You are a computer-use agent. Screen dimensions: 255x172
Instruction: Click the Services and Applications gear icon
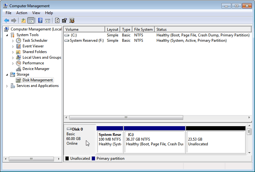pos(13,86)
